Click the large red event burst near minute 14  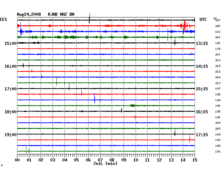[185, 25]
